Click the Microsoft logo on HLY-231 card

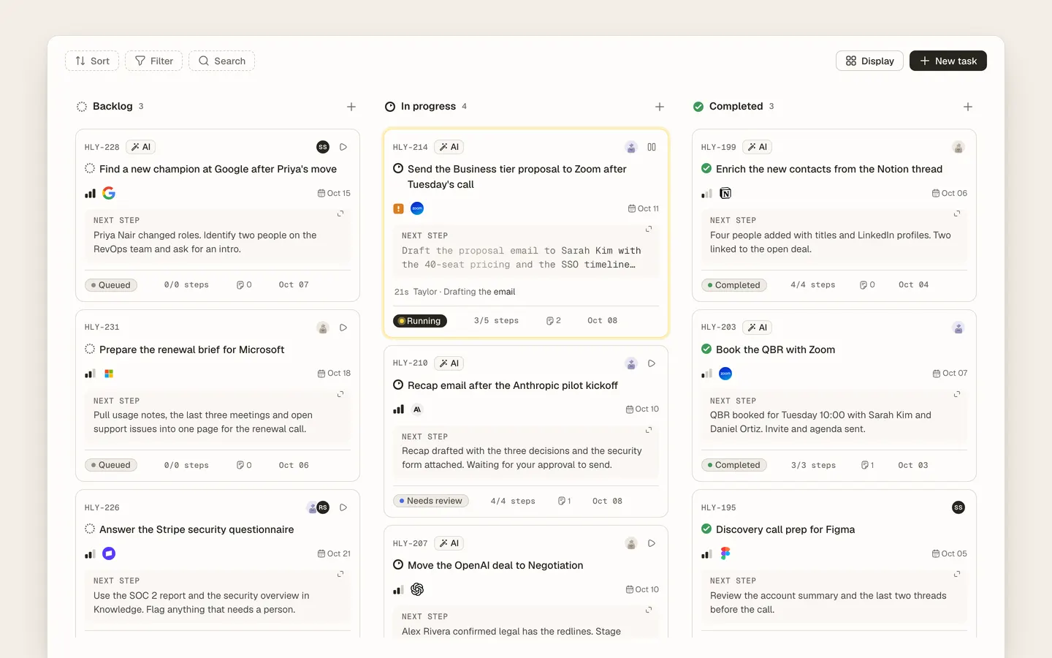109,374
